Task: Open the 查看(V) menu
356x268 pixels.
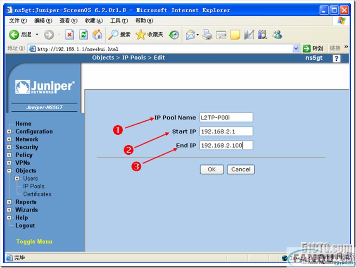Action: pos(68,21)
